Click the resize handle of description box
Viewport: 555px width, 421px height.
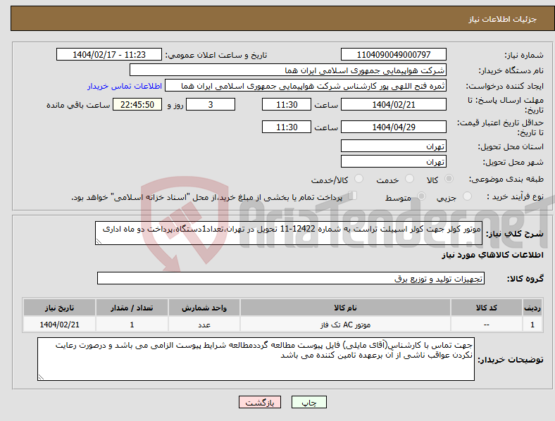point(99,241)
